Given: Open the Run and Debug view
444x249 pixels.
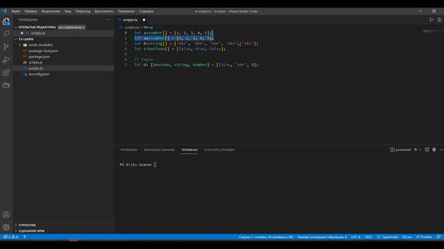Looking at the screenshot, I should click(6, 59).
